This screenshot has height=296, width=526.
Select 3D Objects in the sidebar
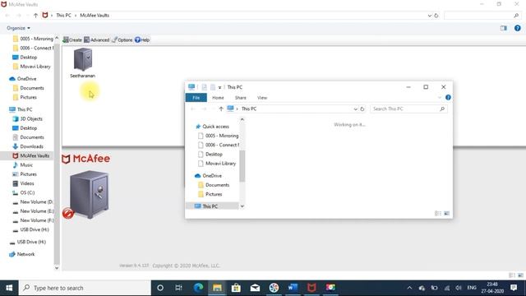(27, 118)
